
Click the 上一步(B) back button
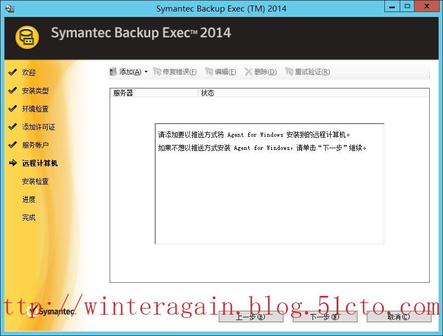click(251, 316)
